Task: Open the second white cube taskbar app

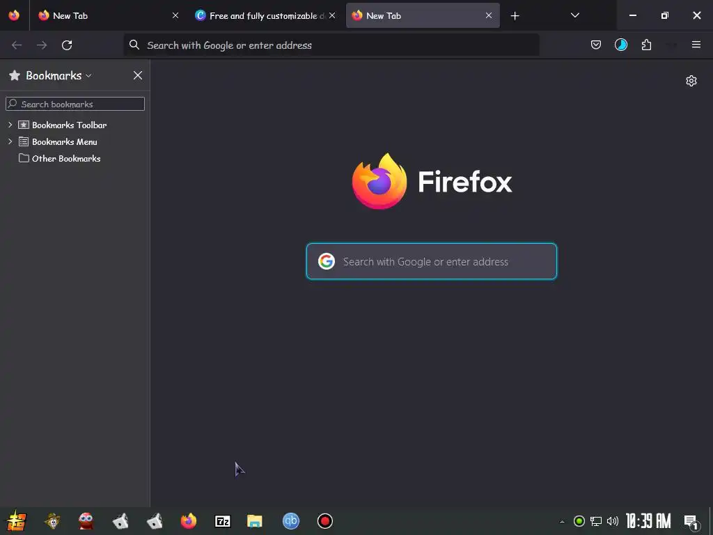Action: pyautogui.click(x=155, y=521)
